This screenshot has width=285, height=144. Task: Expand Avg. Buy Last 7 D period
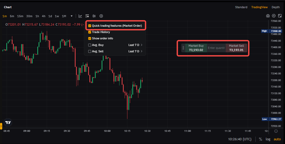click(x=135, y=45)
